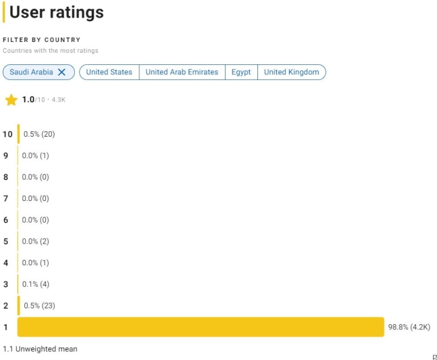The image size is (437, 360).
Task: Click the User ratings heading
Action: (57, 12)
